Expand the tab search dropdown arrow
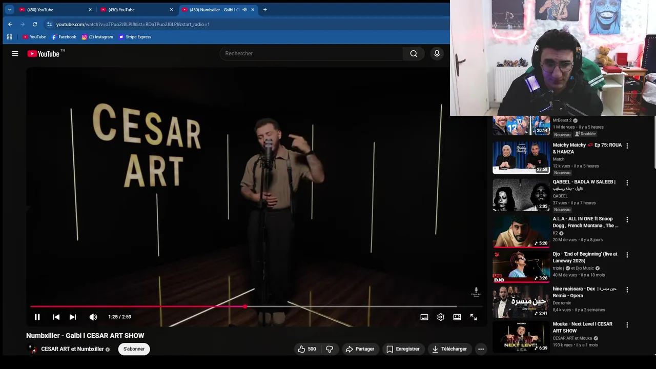Screen dimensions: 656x369 9,10
